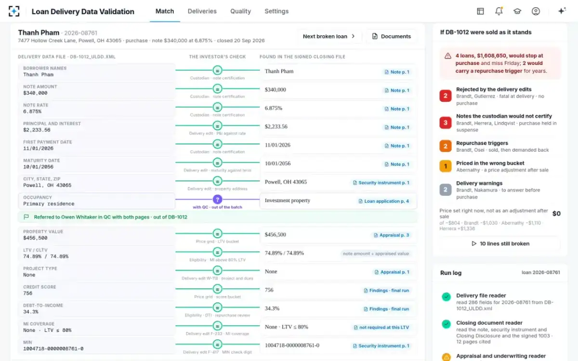Click the flag icon in QC referral banner
Viewport: 578px width, 361px height.
pyautogui.click(x=26, y=217)
